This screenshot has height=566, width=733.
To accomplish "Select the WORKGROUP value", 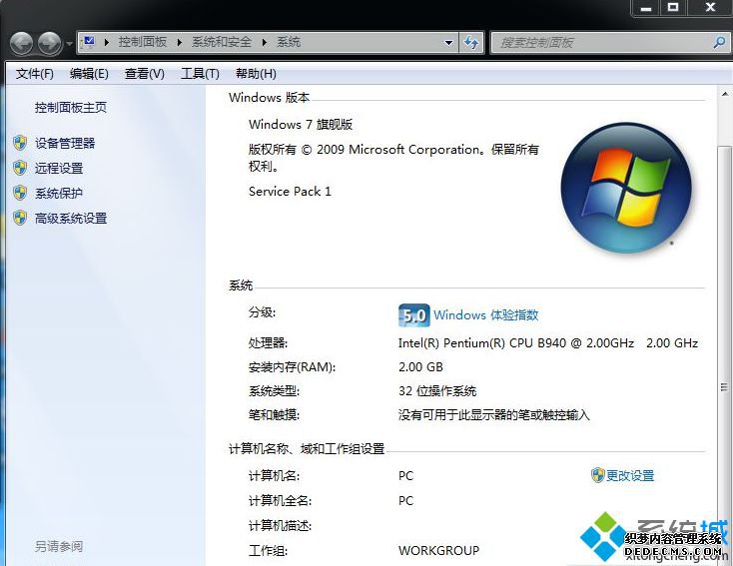I will [439, 551].
